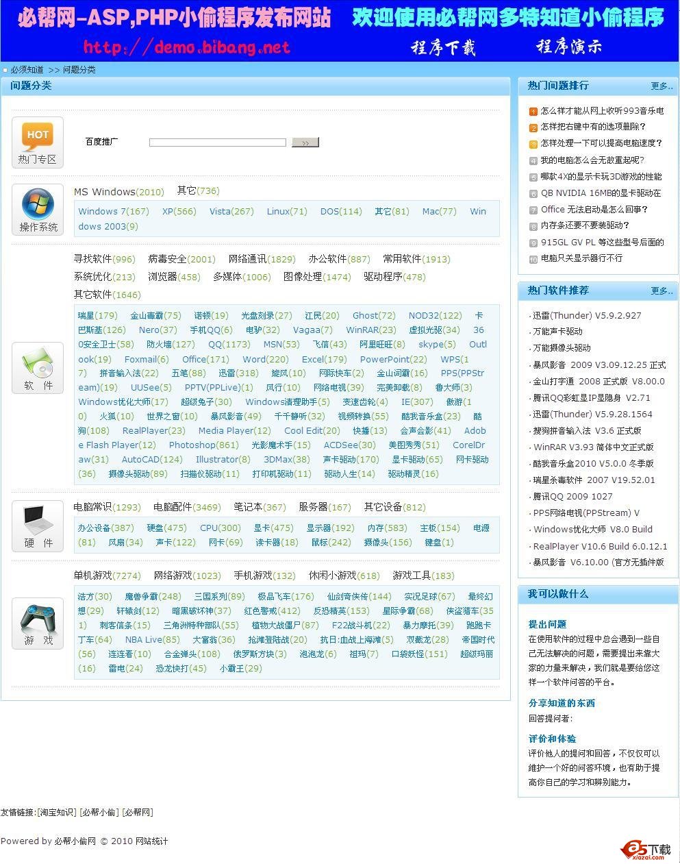The image size is (680, 864).
Task: Open AutoCAD(124) software link
Action: point(152,460)
